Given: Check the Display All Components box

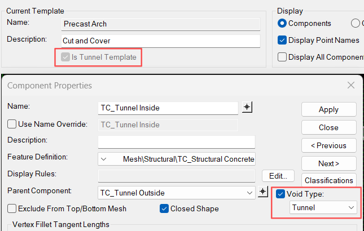Looking at the screenshot, I should [x=282, y=57].
